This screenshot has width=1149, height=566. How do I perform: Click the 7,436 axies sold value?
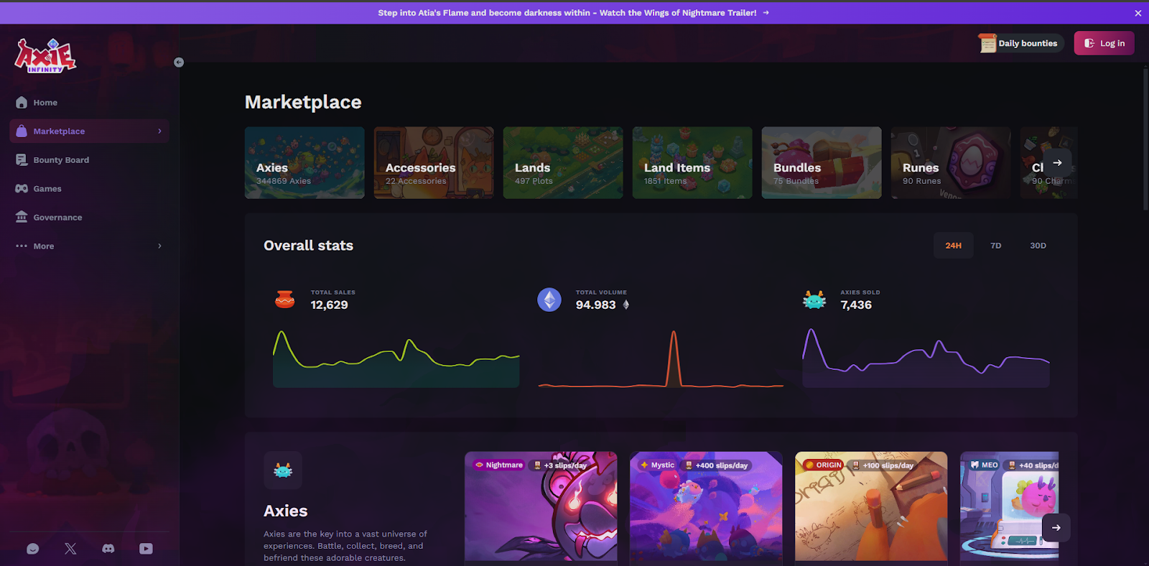tap(856, 305)
